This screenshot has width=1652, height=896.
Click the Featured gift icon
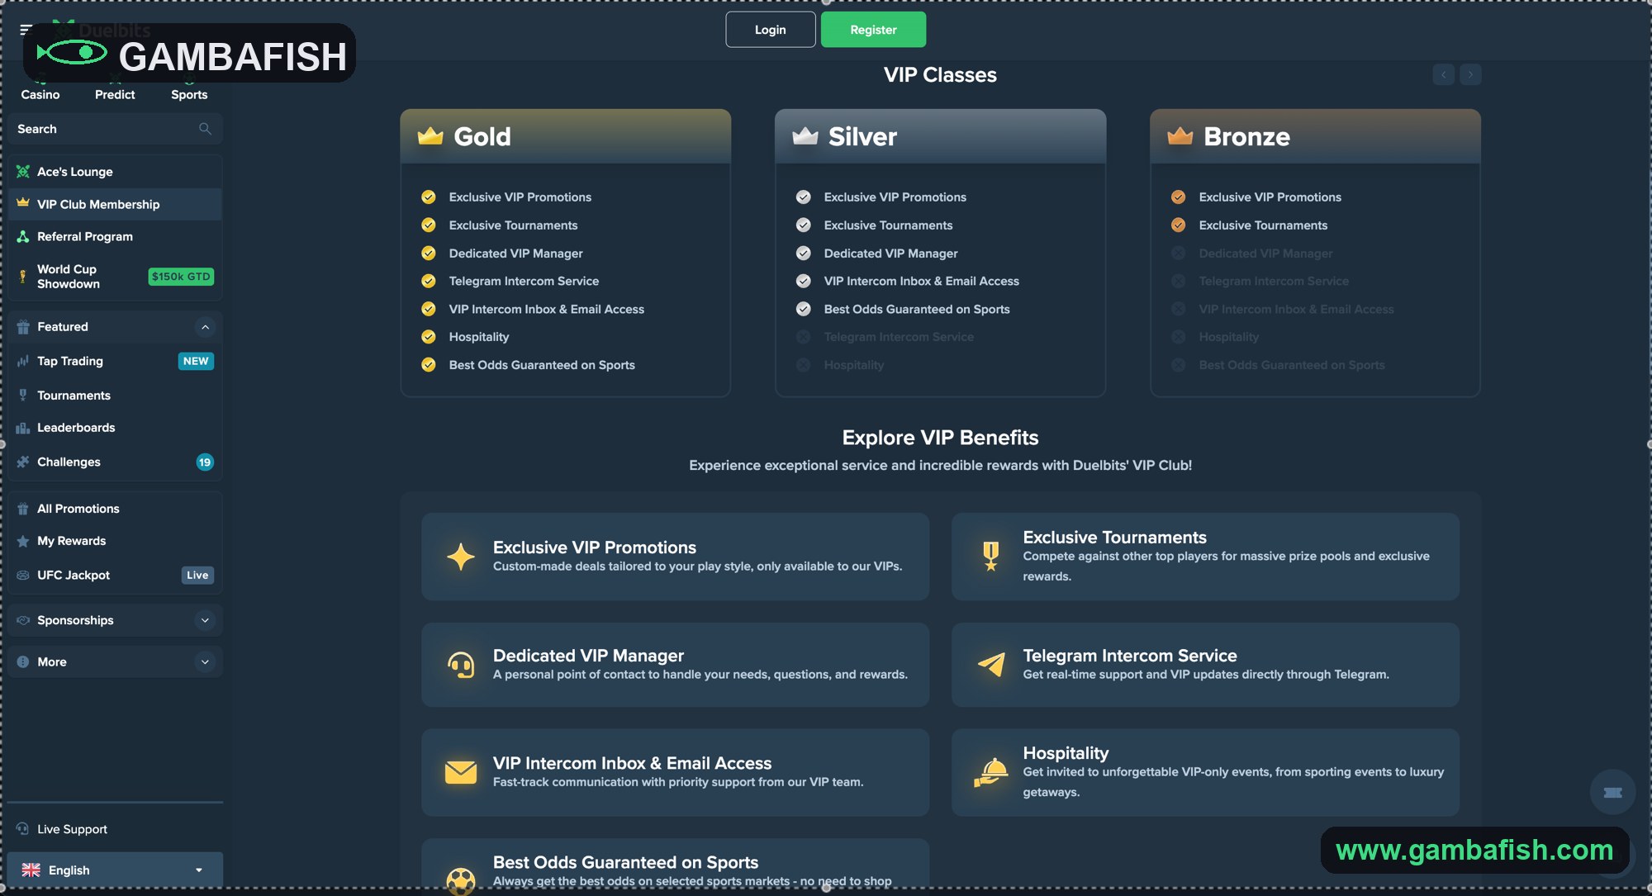(x=23, y=327)
